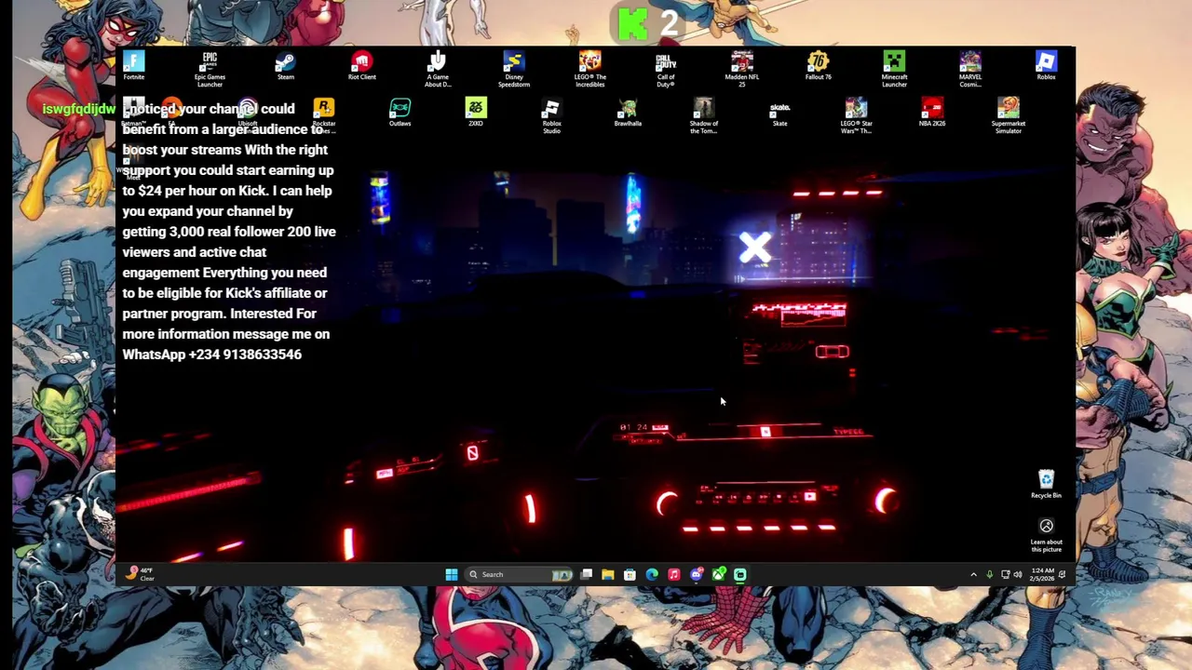Click the microphone tray indicator
Viewport: 1192px width, 670px height.
(990, 574)
